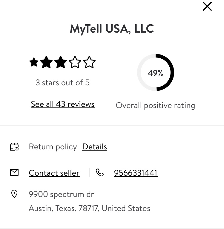
Task: Click the third filled rating star
Action: (x=61, y=63)
